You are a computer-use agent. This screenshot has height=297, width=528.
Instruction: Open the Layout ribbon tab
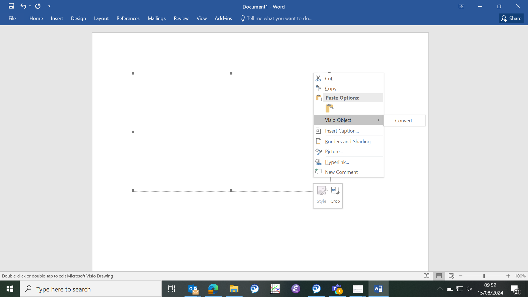tap(101, 18)
